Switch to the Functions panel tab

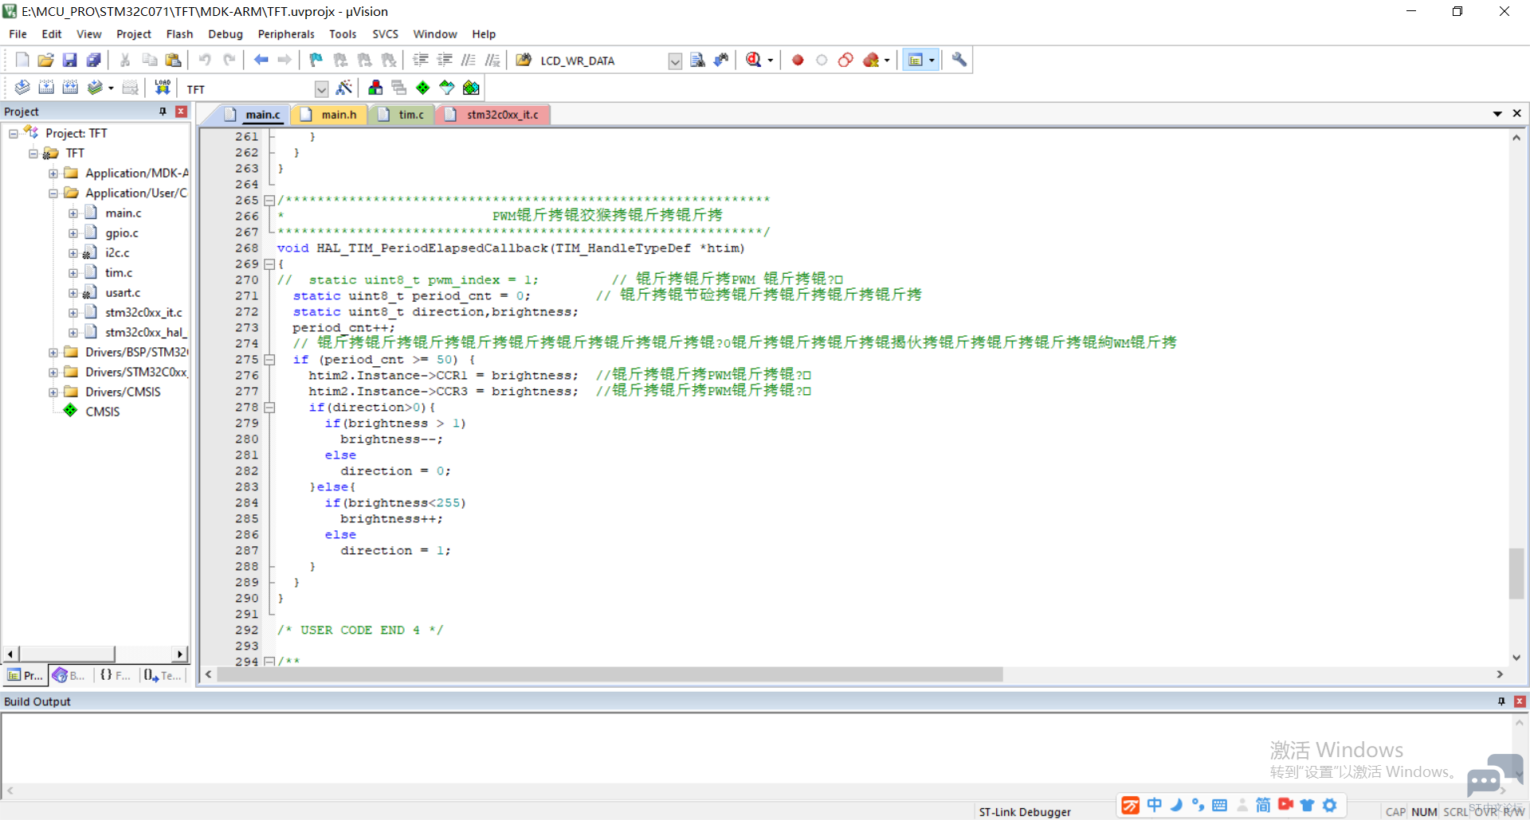pos(116,675)
